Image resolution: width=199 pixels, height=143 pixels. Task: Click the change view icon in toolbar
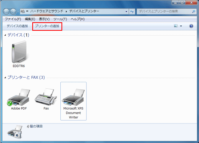176,26
